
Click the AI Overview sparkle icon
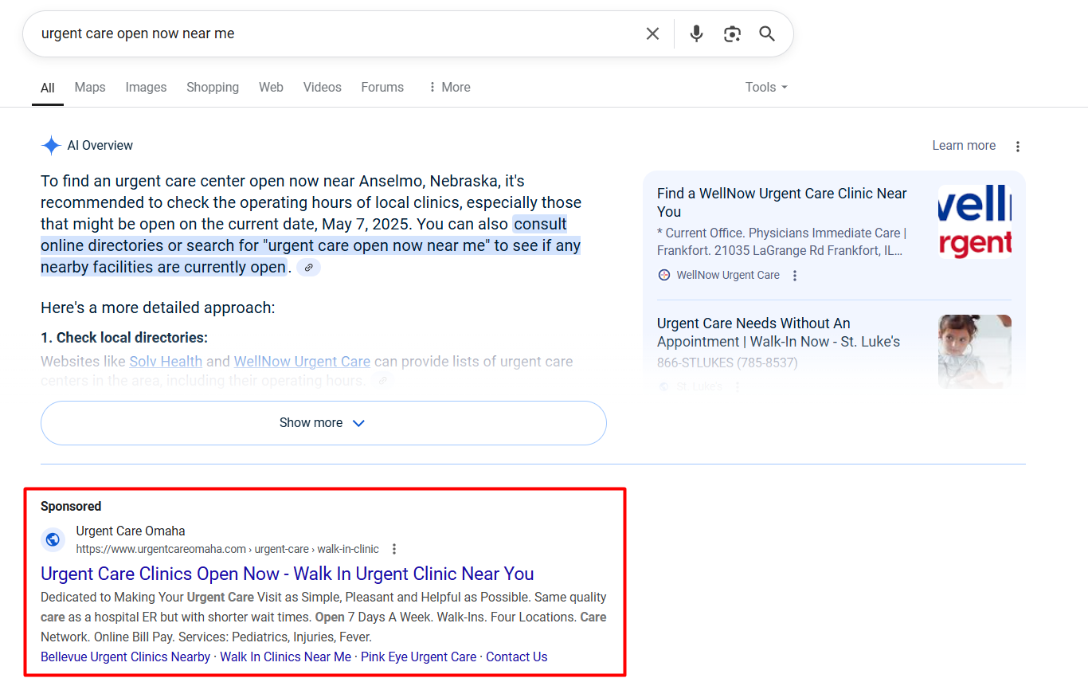(51, 146)
